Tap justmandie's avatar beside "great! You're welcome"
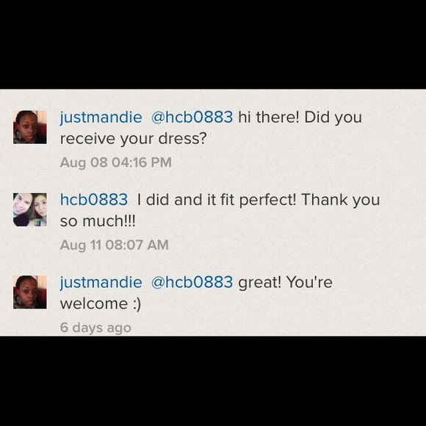 click(30, 292)
